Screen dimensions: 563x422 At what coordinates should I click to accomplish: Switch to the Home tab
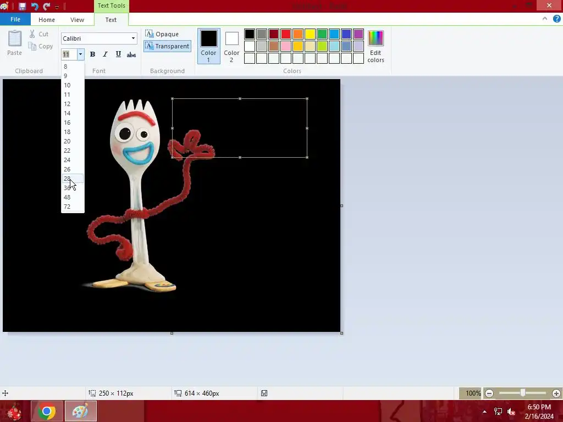[x=47, y=20]
